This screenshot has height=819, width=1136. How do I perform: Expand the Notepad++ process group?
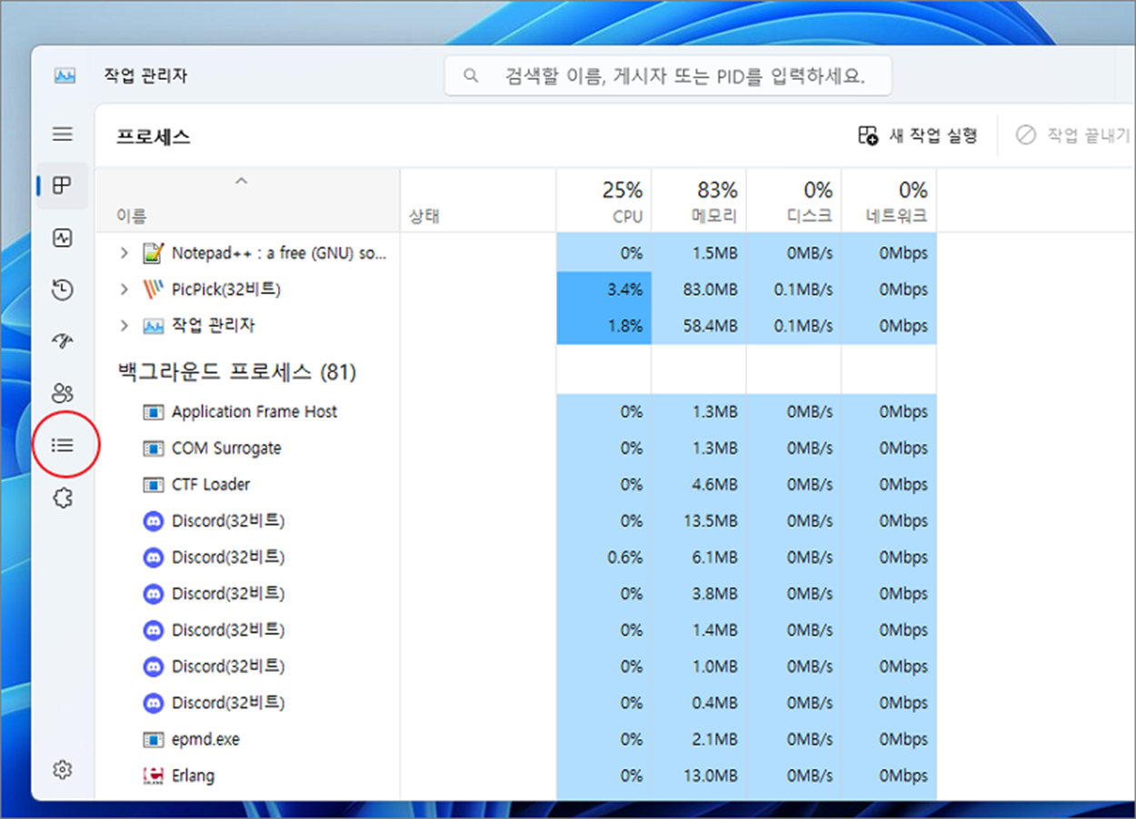(125, 253)
